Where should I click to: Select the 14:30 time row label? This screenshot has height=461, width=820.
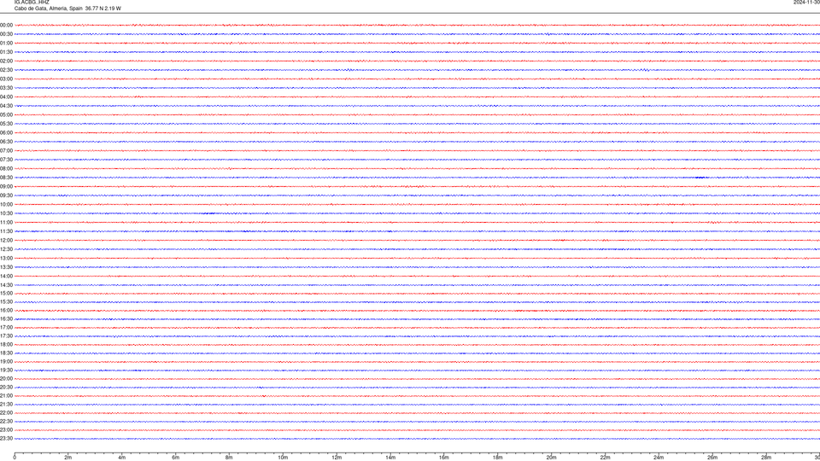[6, 285]
